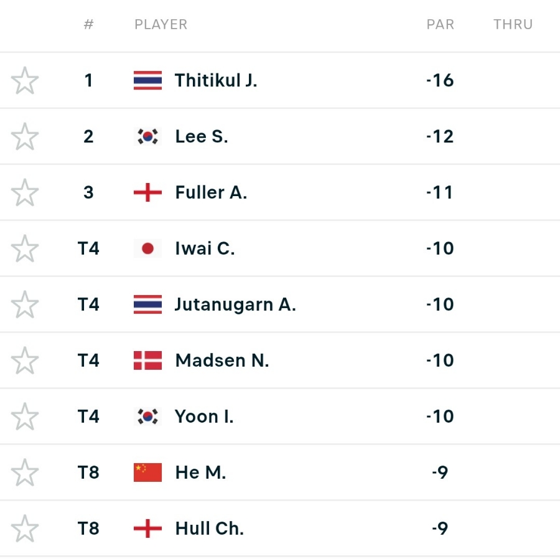Sort by the PAR column header
The width and height of the screenshot is (560, 559).
point(441,24)
